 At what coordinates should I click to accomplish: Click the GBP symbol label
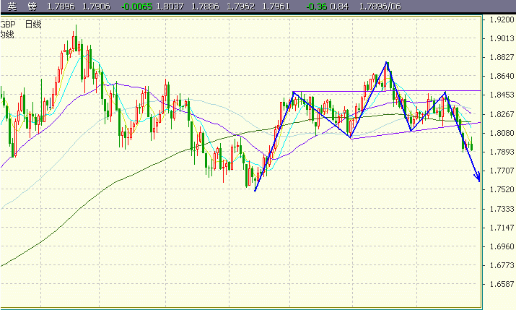(7, 25)
